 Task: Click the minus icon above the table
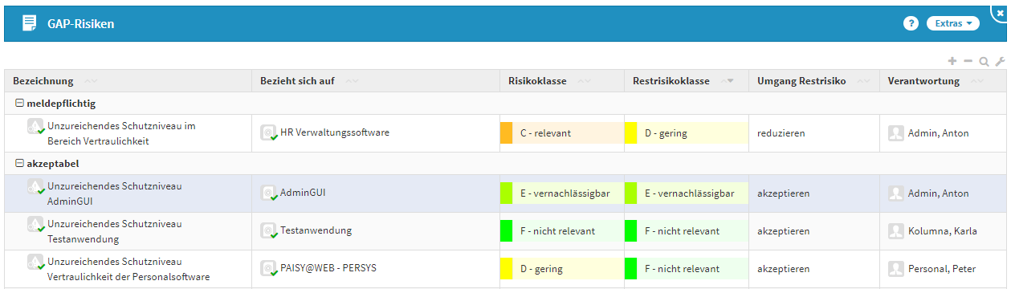point(968,61)
